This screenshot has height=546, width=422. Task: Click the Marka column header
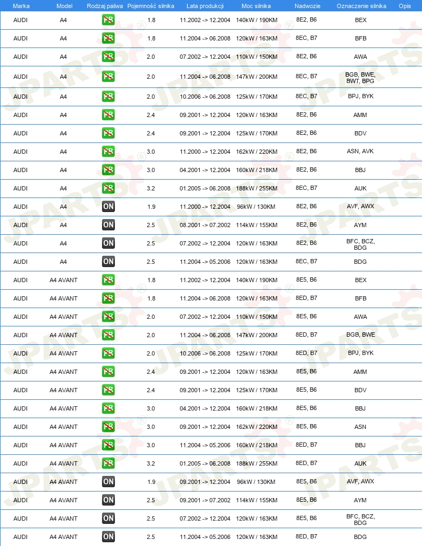pyautogui.click(x=21, y=6)
